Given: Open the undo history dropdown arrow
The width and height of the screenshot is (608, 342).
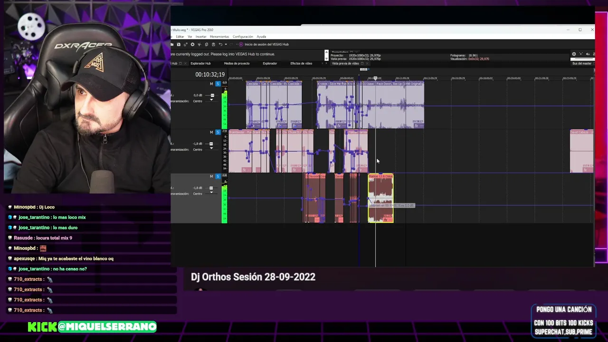Looking at the screenshot, I should [226, 44].
